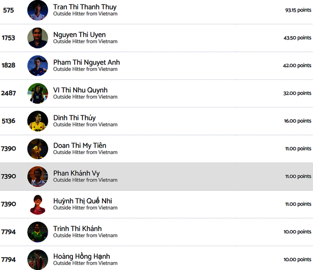Screen dimensions: 313x270
Task: Click Hoàng Hồng Hạnh's avatar image
Action: pos(37,259)
